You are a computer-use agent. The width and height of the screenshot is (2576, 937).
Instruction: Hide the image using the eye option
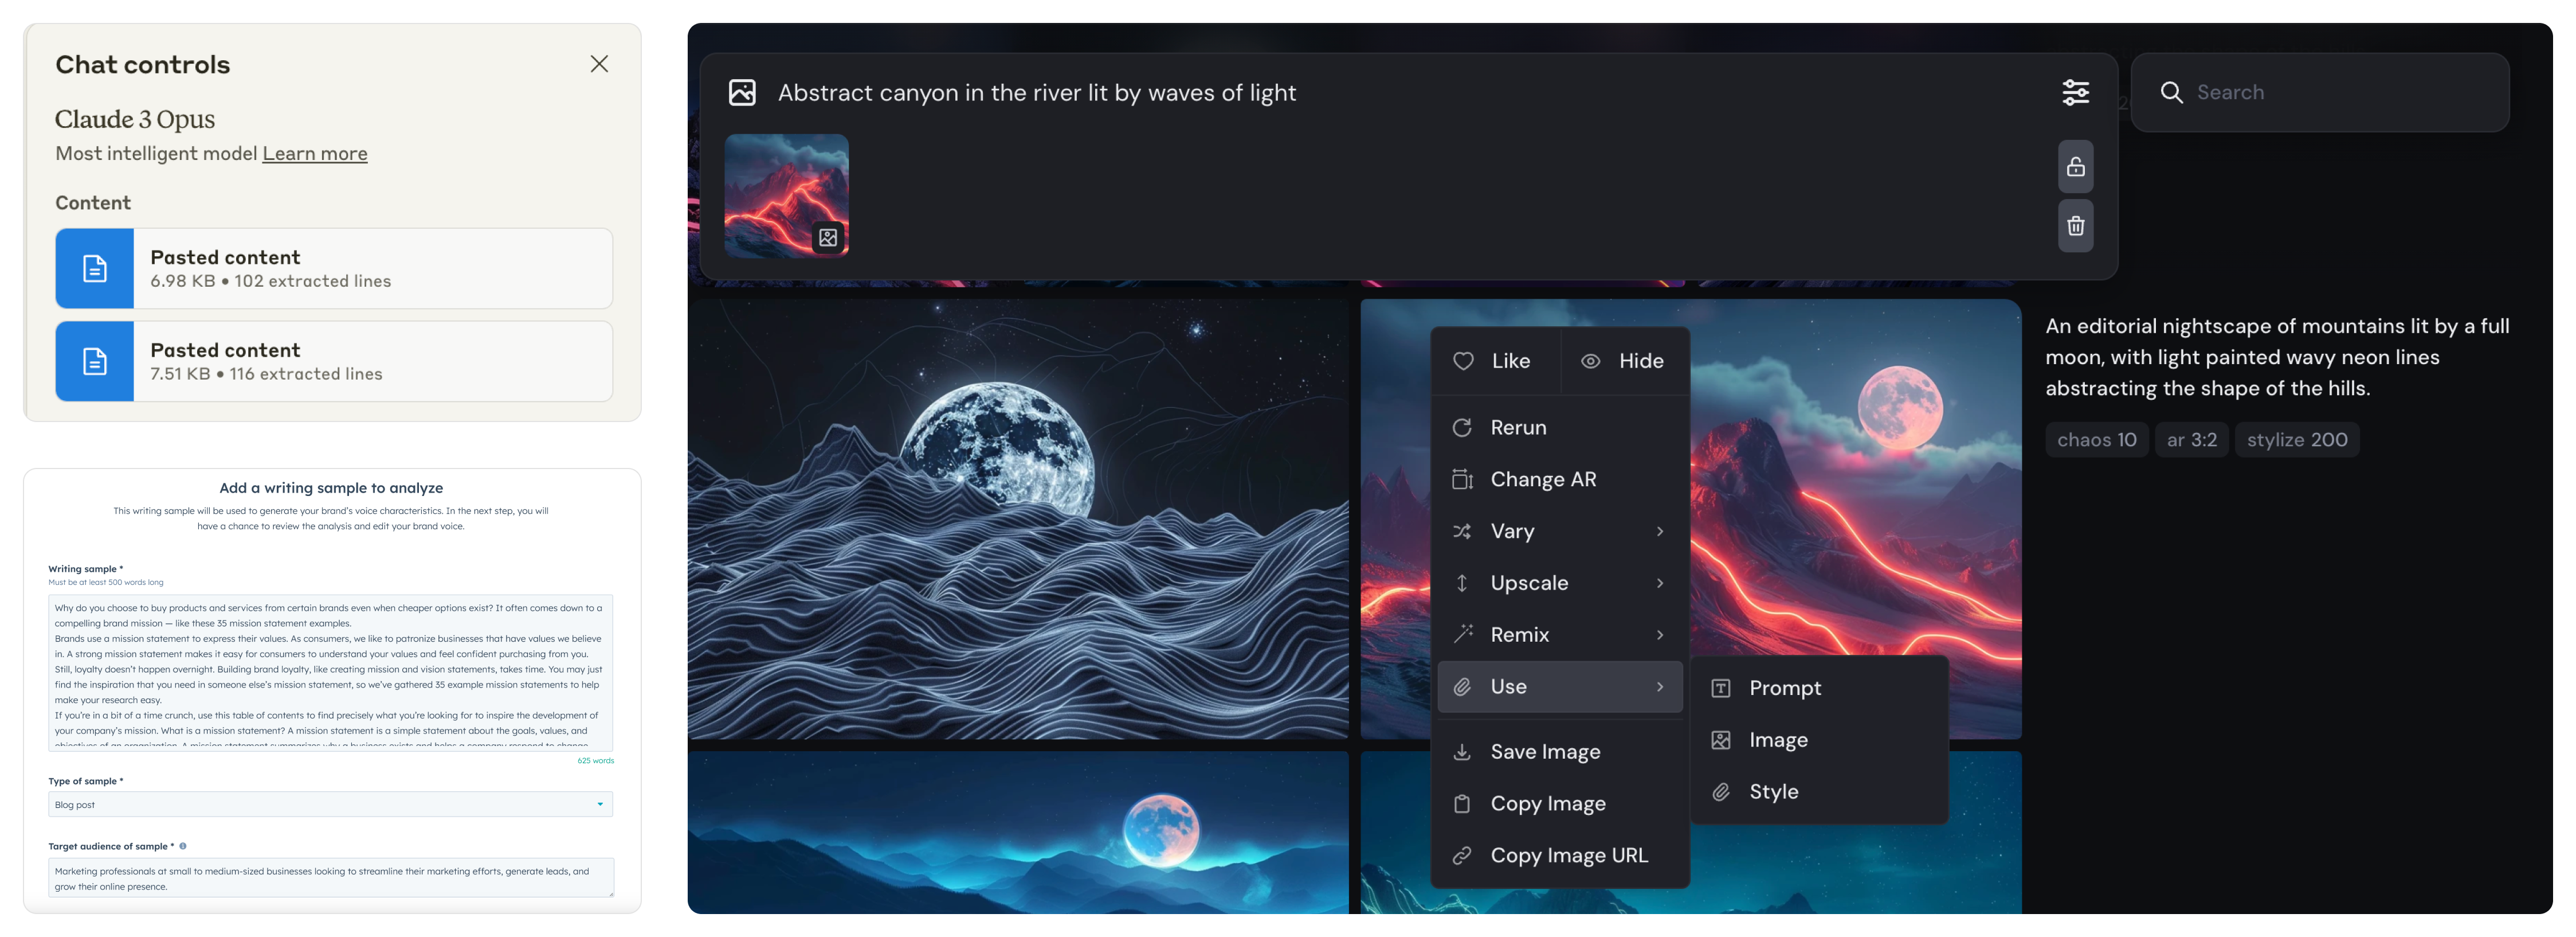coord(1623,361)
